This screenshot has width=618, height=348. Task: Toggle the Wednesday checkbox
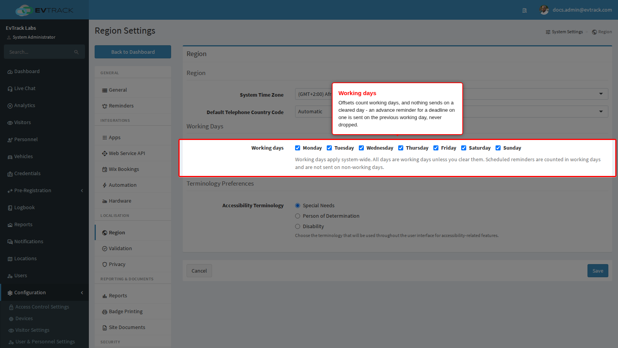(x=361, y=148)
